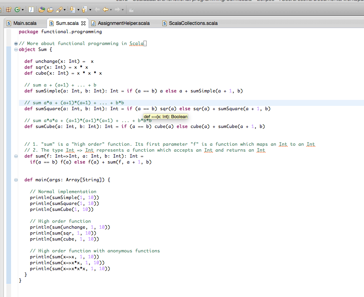Click the Main.scala tab file icon
This screenshot has width=364, height=297.
[x=9, y=23]
